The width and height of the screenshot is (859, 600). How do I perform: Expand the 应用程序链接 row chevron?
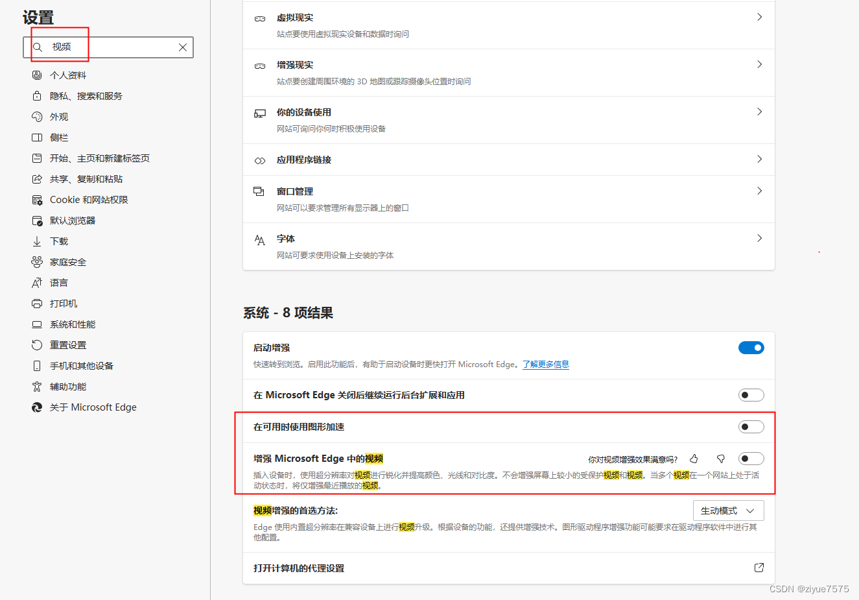[x=759, y=159]
